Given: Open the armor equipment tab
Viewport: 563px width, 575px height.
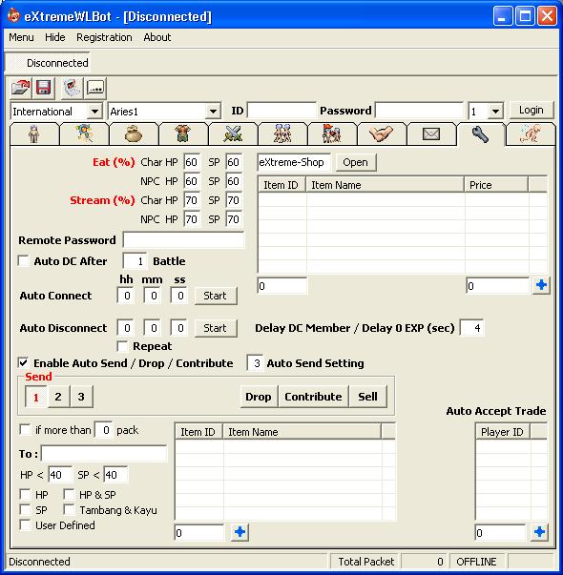Looking at the screenshot, I should [183, 134].
